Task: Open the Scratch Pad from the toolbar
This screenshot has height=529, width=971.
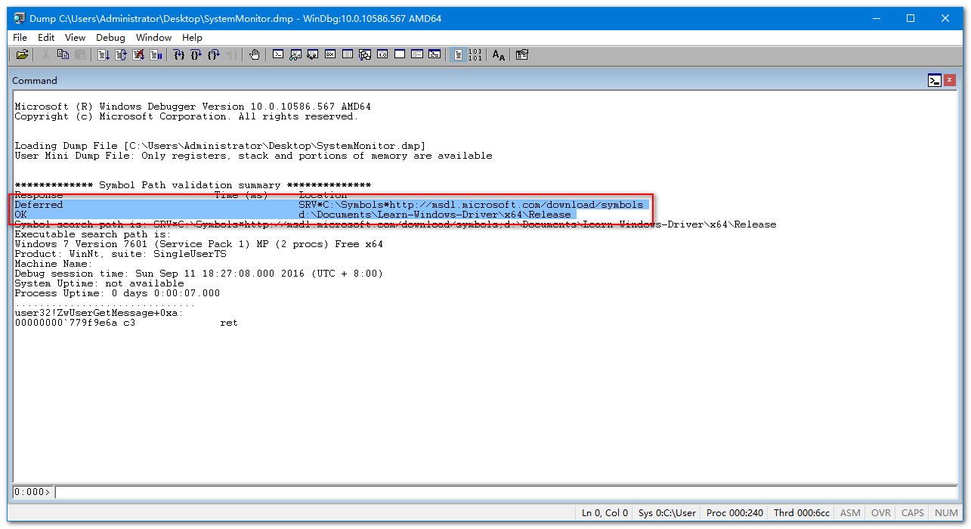Action: pyautogui.click(x=400, y=54)
